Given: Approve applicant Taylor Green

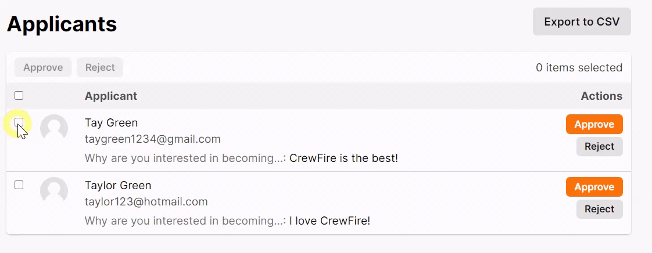Looking at the screenshot, I should [594, 187].
